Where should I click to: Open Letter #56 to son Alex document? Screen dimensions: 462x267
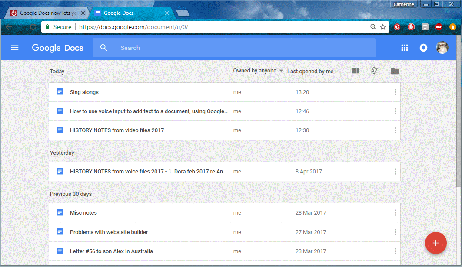[x=111, y=251]
